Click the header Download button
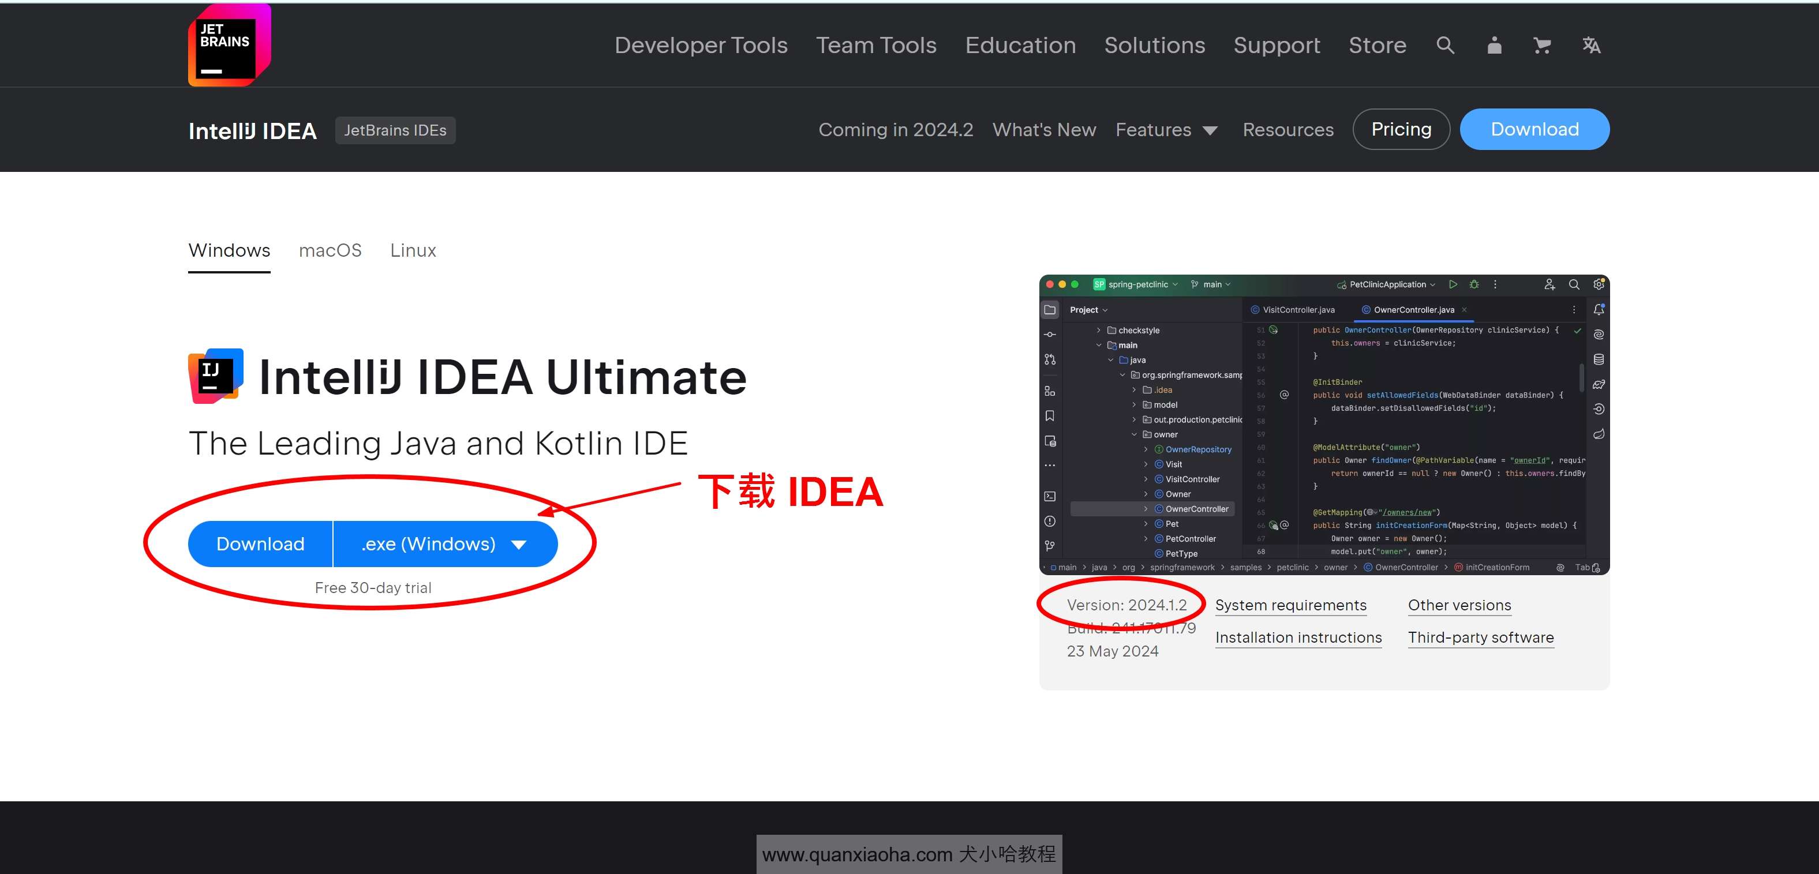Viewport: 1819px width, 874px height. [1534, 129]
